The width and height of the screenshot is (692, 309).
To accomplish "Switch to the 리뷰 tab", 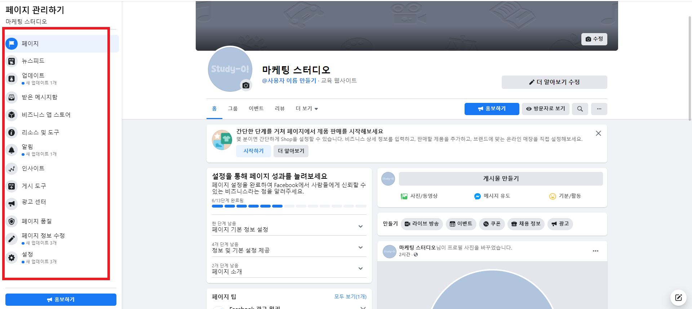I will (280, 109).
